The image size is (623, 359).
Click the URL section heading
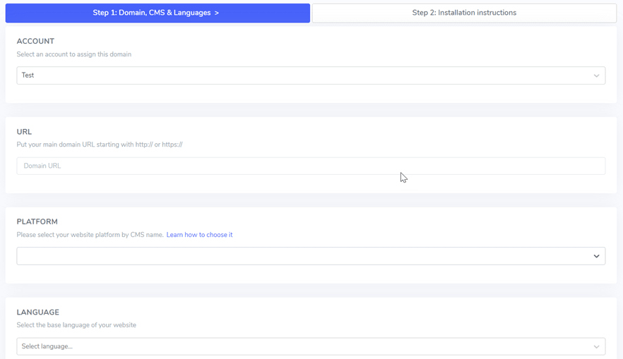pos(24,132)
